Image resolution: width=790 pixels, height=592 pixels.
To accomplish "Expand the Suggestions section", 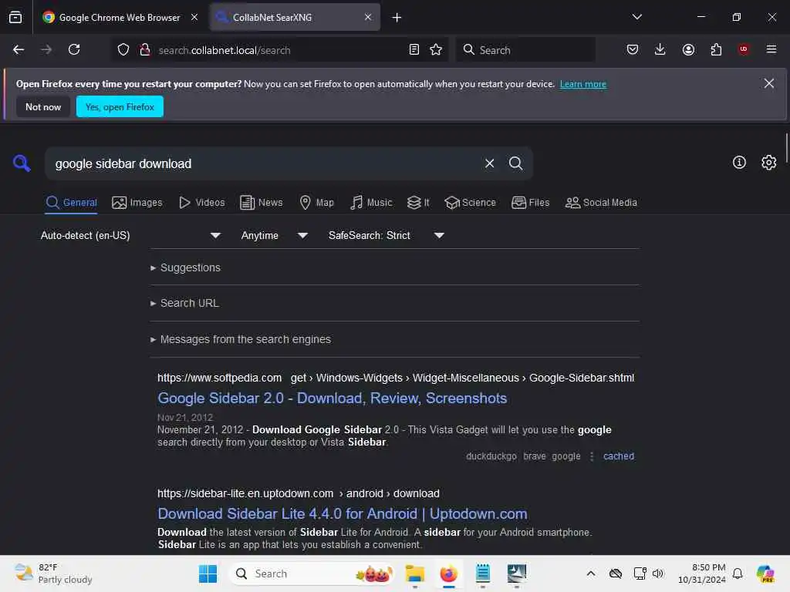I will (185, 267).
